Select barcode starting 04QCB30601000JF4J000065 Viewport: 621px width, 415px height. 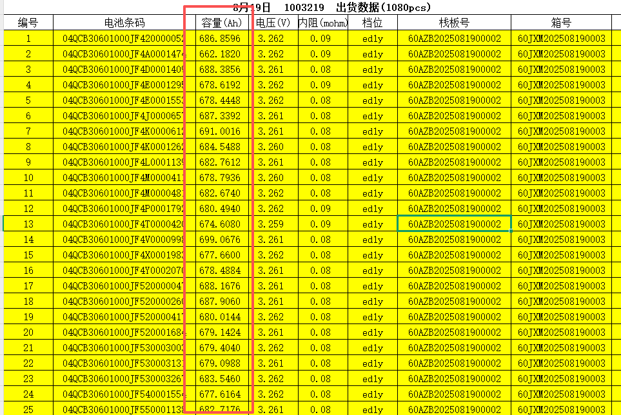(x=124, y=115)
